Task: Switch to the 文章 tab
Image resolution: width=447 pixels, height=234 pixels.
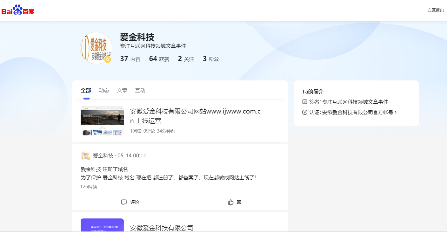Action: point(122,91)
